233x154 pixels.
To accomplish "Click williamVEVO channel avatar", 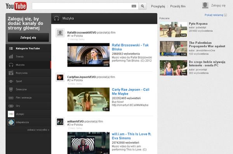I will [x=60, y=122].
